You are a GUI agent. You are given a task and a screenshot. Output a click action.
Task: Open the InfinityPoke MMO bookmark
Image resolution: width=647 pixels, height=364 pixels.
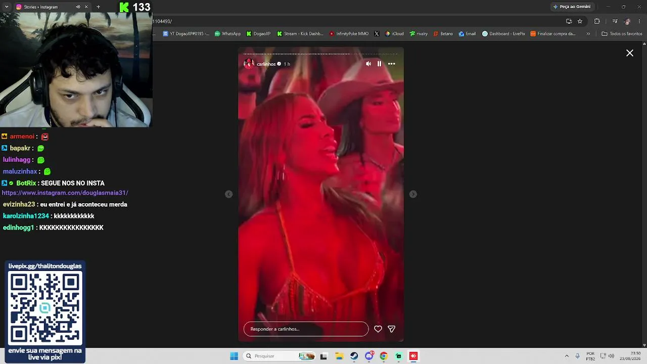pos(349,34)
